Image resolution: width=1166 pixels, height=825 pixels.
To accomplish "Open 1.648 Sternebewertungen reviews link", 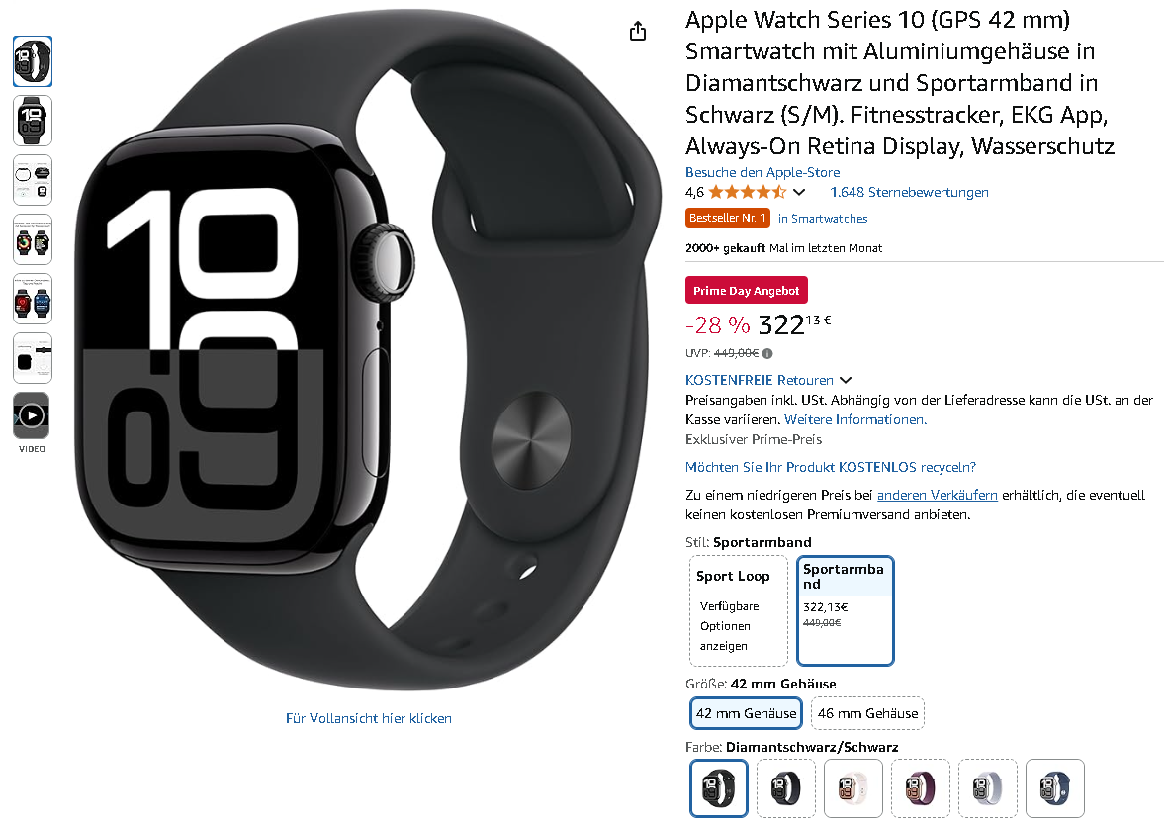I will pyautogui.click(x=909, y=192).
